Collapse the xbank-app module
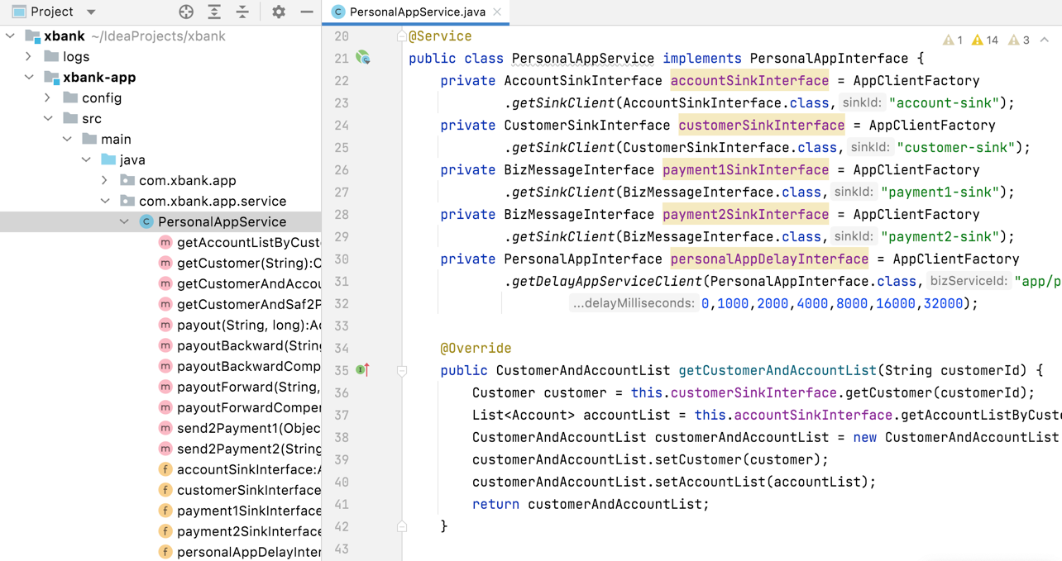 pyautogui.click(x=29, y=78)
